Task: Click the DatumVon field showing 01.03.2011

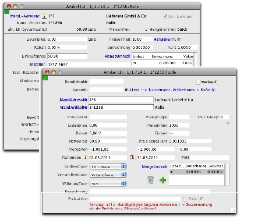Action: pyautogui.click(x=108, y=157)
